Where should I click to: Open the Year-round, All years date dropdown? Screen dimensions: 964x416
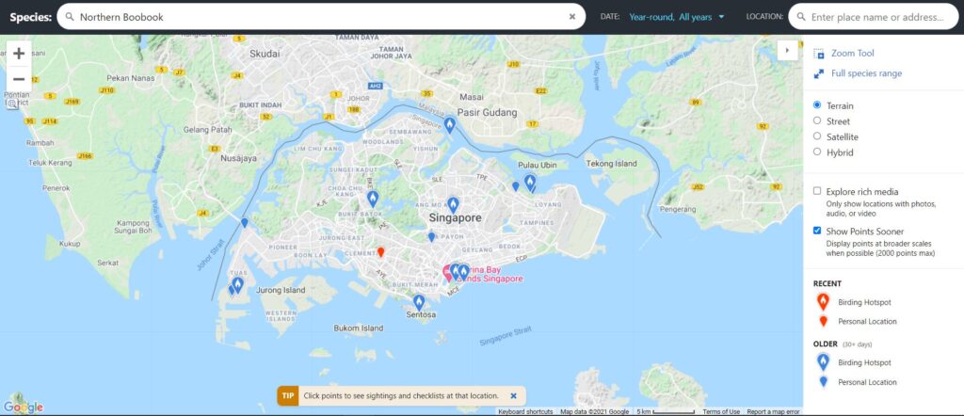tap(677, 17)
